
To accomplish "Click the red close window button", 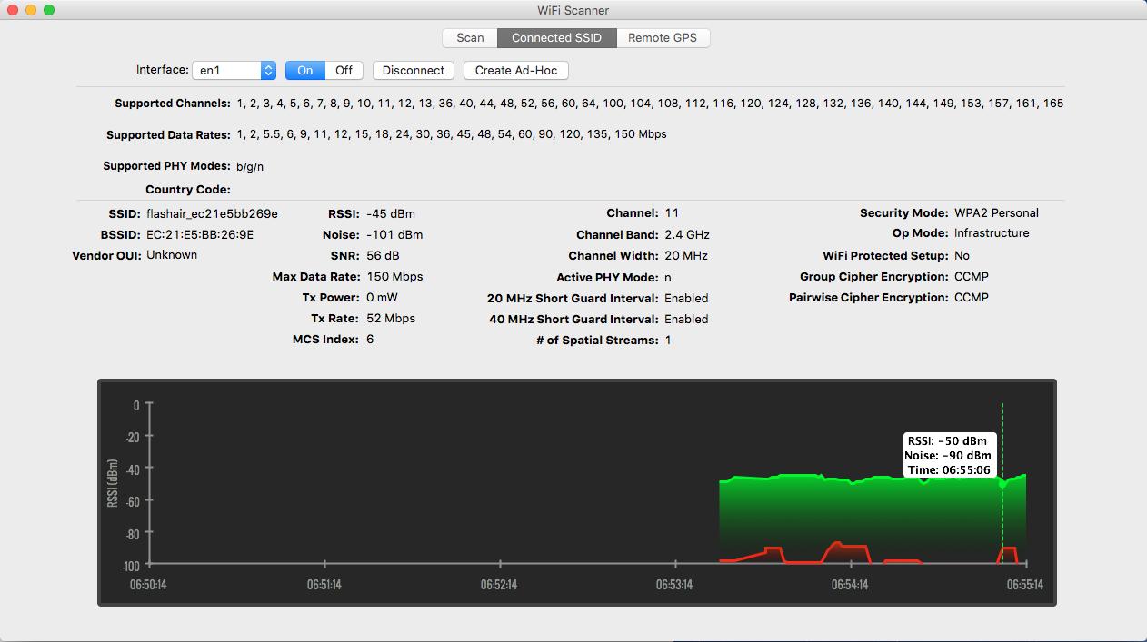I will [13, 10].
